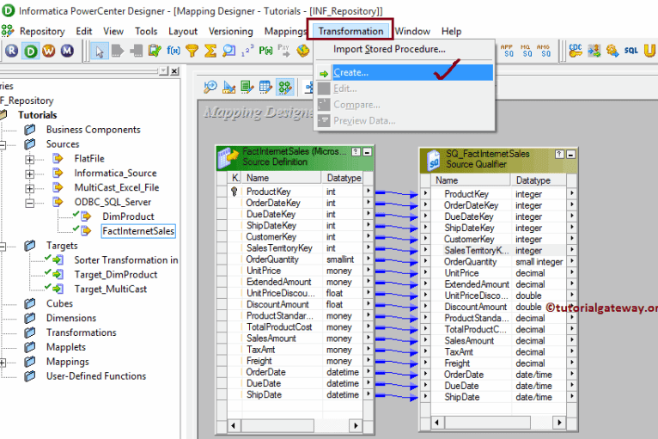Viewport: 658px width, 439px height.
Task: Click the Rank 1-2-3 transformation icon
Action: click(x=247, y=51)
